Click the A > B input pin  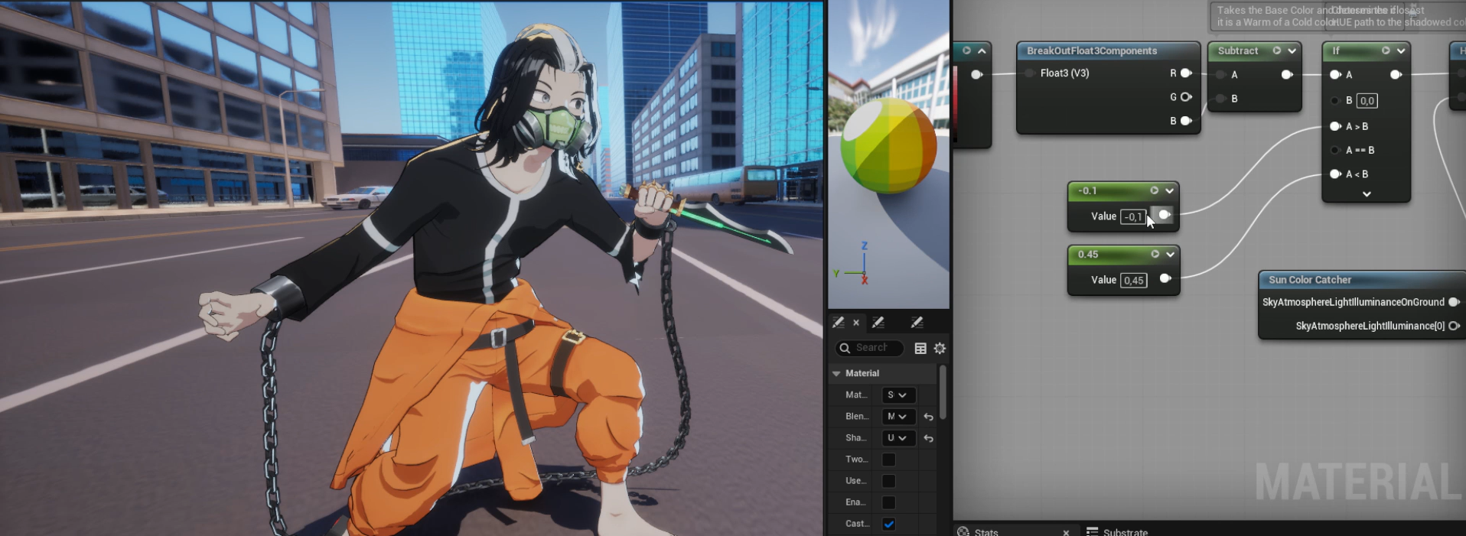click(1335, 126)
